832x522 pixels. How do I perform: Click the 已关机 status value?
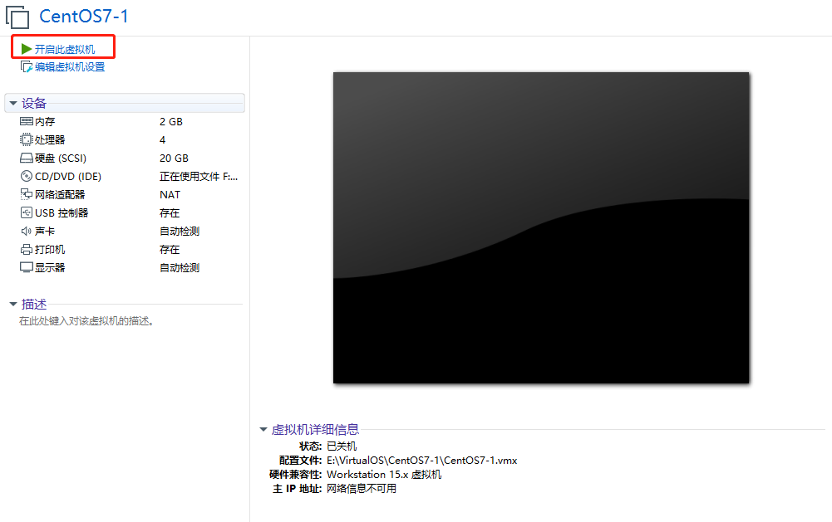click(342, 446)
